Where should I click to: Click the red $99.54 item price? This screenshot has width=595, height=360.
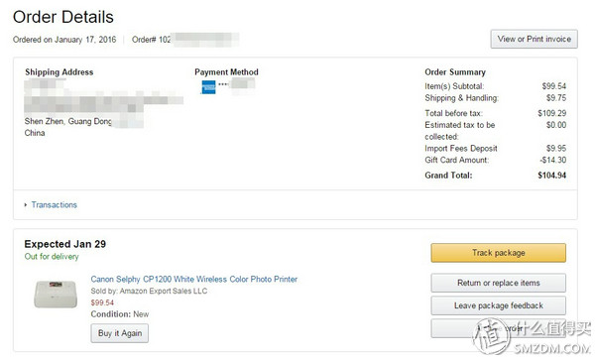[102, 302]
